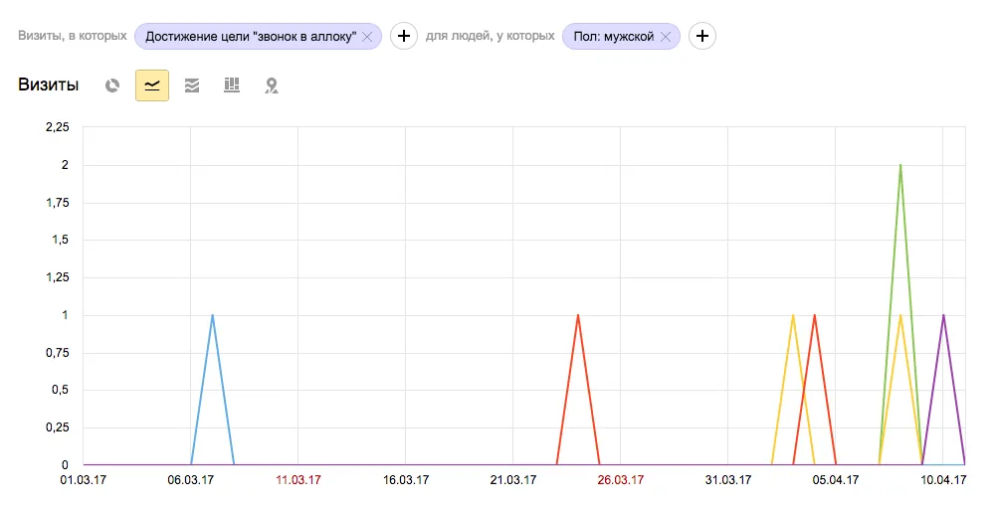This screenshot has width=995, height=506.
Task: Open the map view icon
Action: 272,85
